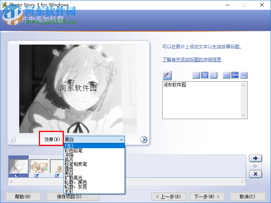Image resolution: width=271 pixels, height=203 pixels.
Task: Choose 轮廓，灰色 effect
Action: pyautogui.click(x=94, y=187)
